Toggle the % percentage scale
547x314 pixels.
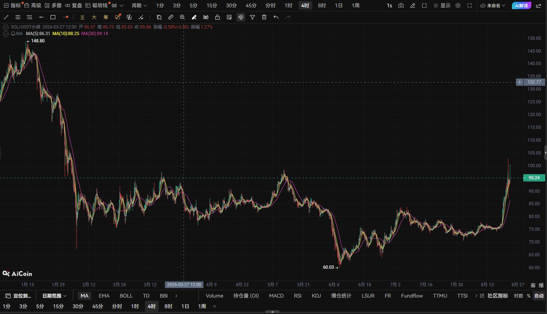point(529,296)
